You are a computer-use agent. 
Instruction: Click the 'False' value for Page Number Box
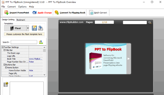[x=31, y=62]
